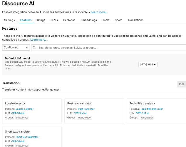186x147 pixels.
Task: Go to the Translations tab
Action: tap(135, 20)
